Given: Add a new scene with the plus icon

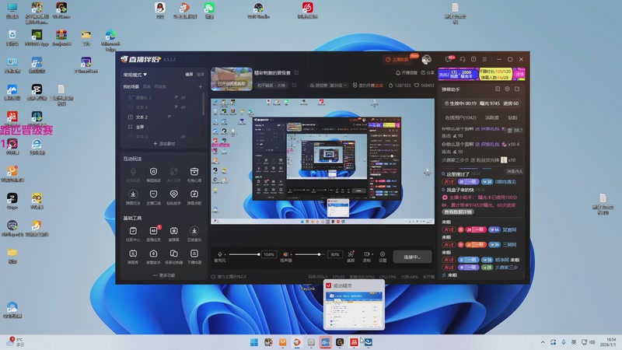Looking at the screenshot, I should click(201, 86).
